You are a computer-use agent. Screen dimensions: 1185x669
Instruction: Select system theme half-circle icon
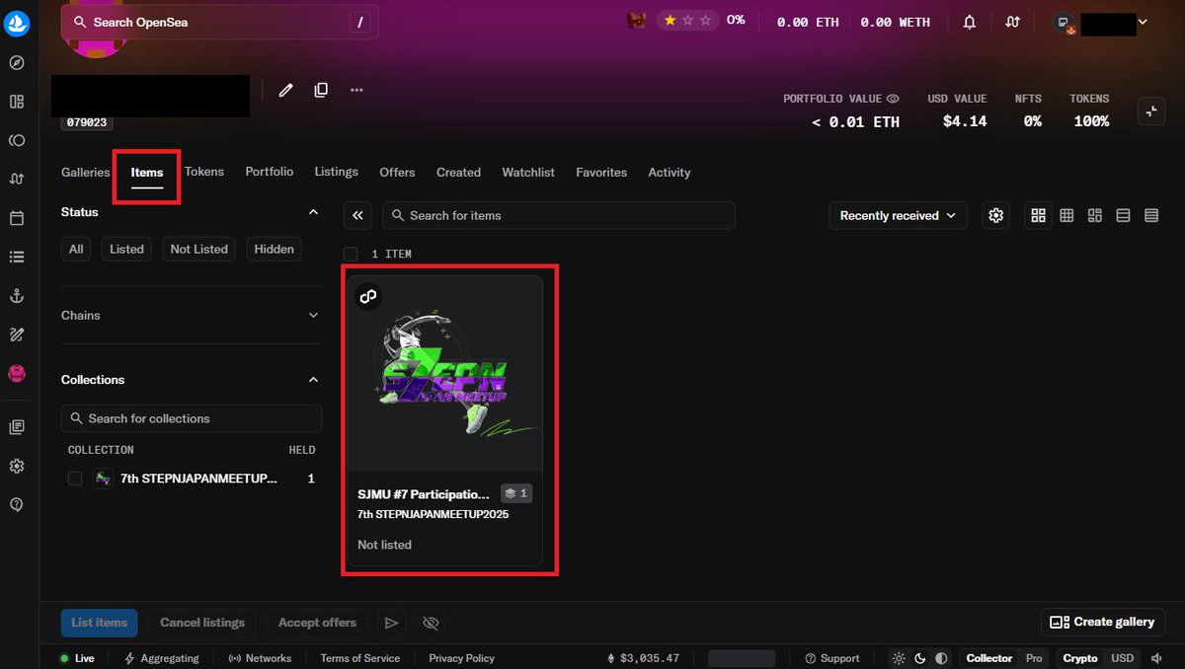(x=941, y=658)
